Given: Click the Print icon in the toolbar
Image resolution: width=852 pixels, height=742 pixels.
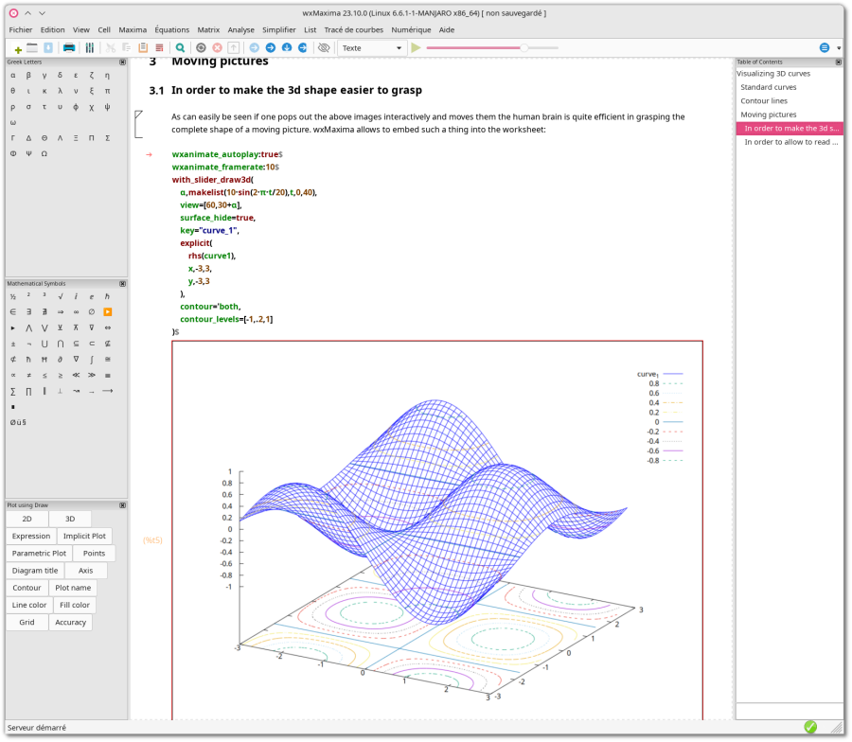Looking at the screenshot, I should pyautogui.click(x=68, y=47).
